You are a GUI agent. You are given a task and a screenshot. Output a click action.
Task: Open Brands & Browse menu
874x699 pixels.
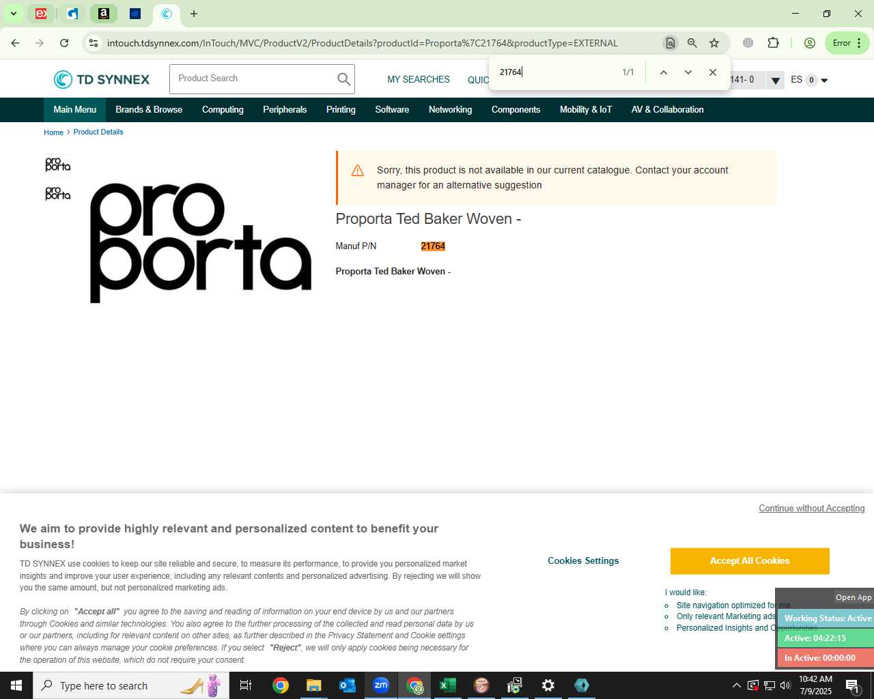149,110
